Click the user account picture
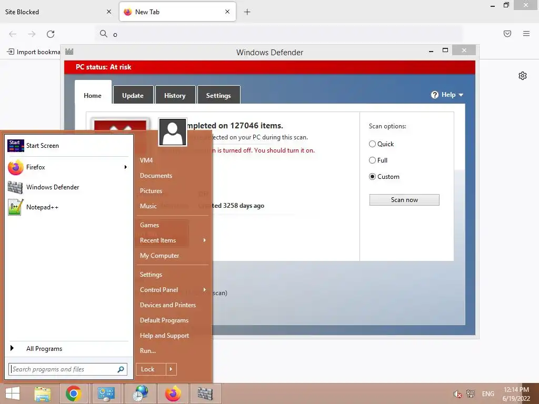 [172, 132]
